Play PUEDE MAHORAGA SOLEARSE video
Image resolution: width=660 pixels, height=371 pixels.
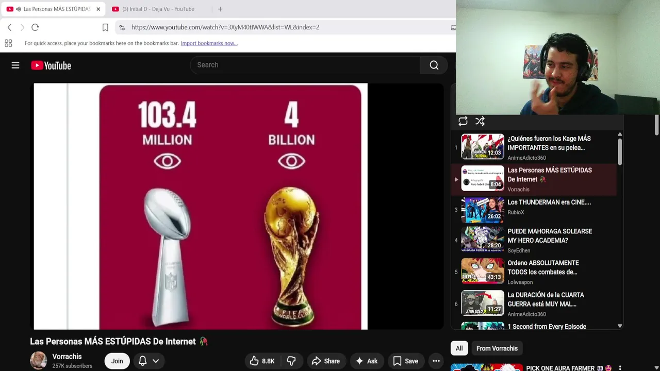535,241
